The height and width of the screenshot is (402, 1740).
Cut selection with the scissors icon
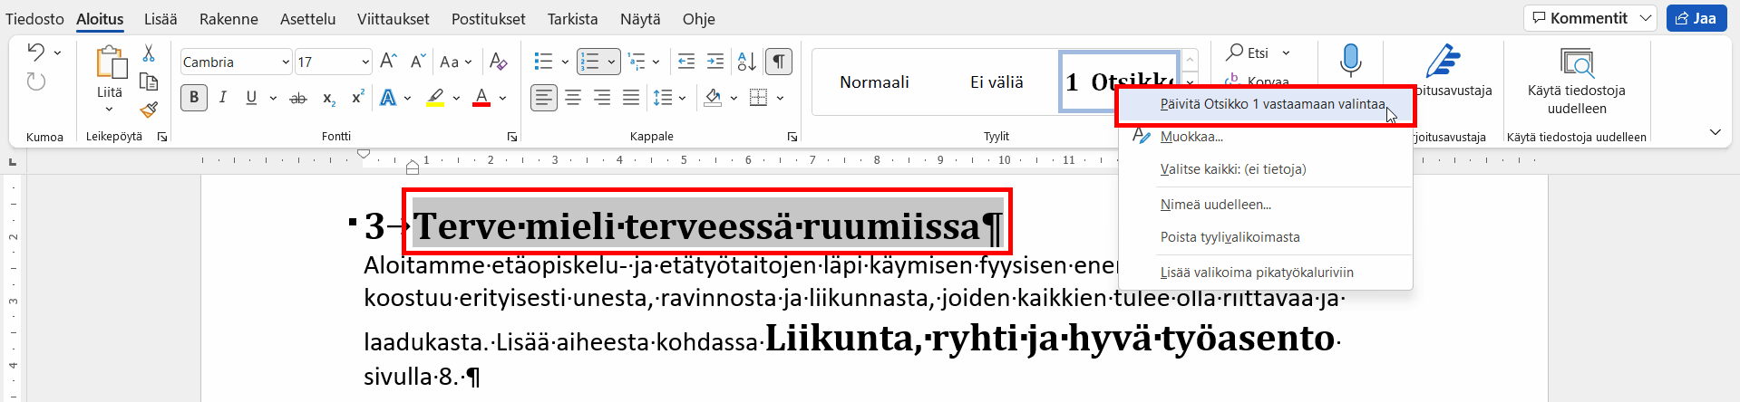[149, 53]
